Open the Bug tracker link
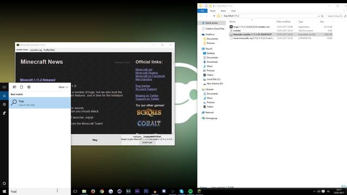Screen dimensions: 347x195 click(143, 86)
